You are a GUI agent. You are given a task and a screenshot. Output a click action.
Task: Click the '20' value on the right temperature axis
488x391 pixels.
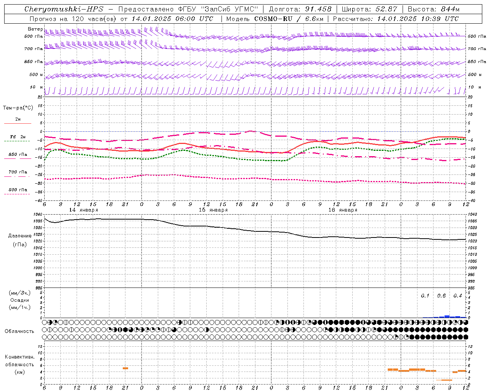470,97
